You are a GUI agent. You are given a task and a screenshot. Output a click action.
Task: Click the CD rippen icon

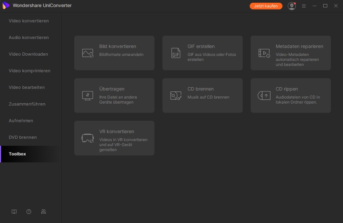pyautogui.click(x=264, y=96)
